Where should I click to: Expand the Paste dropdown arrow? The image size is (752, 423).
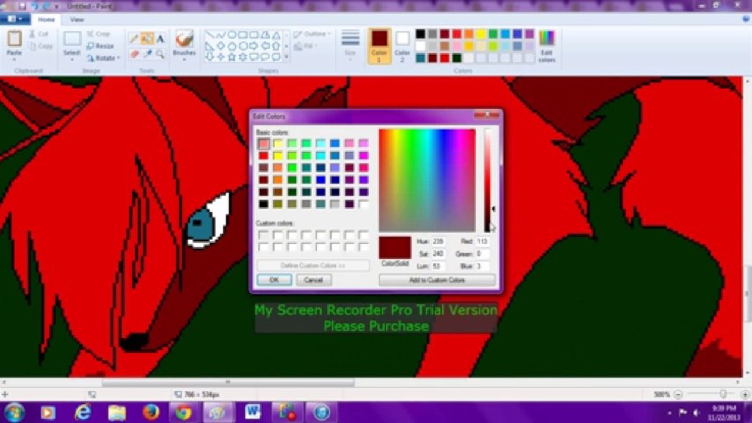click(x=15, y=60)
